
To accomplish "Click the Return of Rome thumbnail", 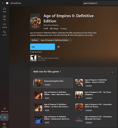I will [79, 83].
